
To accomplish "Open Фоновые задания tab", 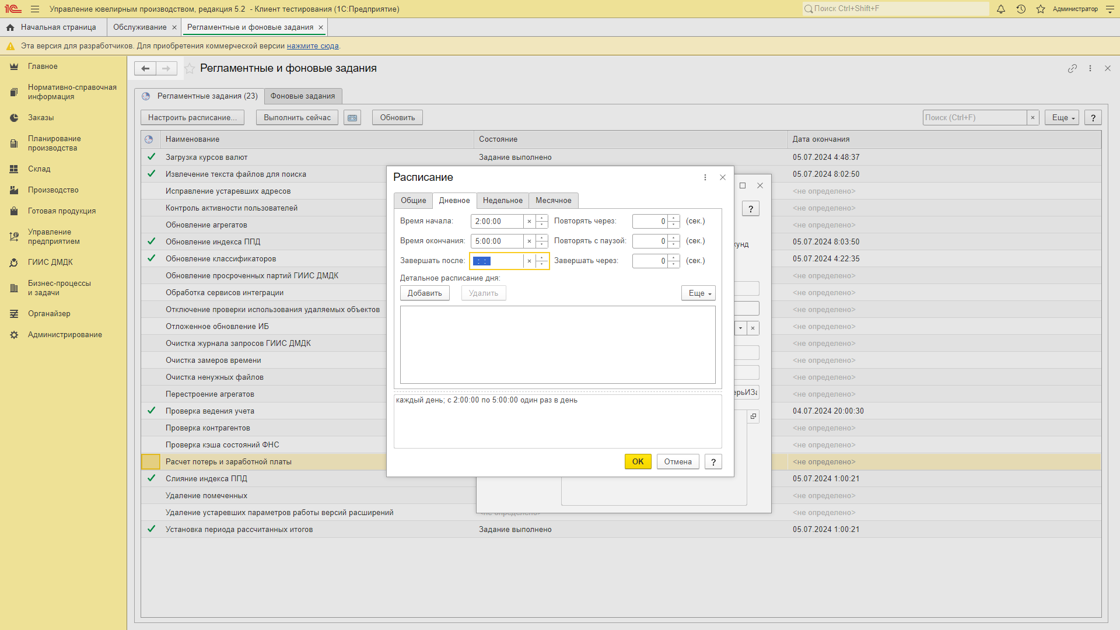I will pos(303,96).
